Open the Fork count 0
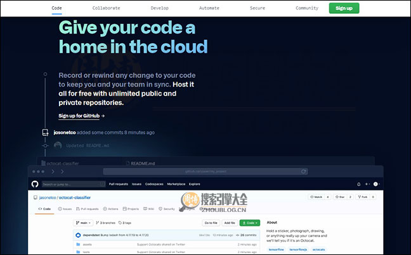411x255 pixels. pos(373,197)
